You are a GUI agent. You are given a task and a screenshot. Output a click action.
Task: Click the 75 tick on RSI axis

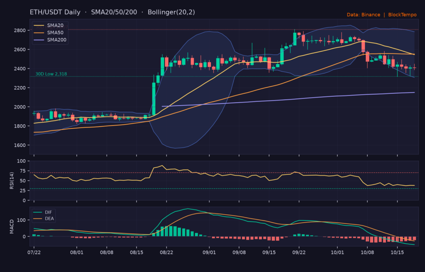click(23, 171)
